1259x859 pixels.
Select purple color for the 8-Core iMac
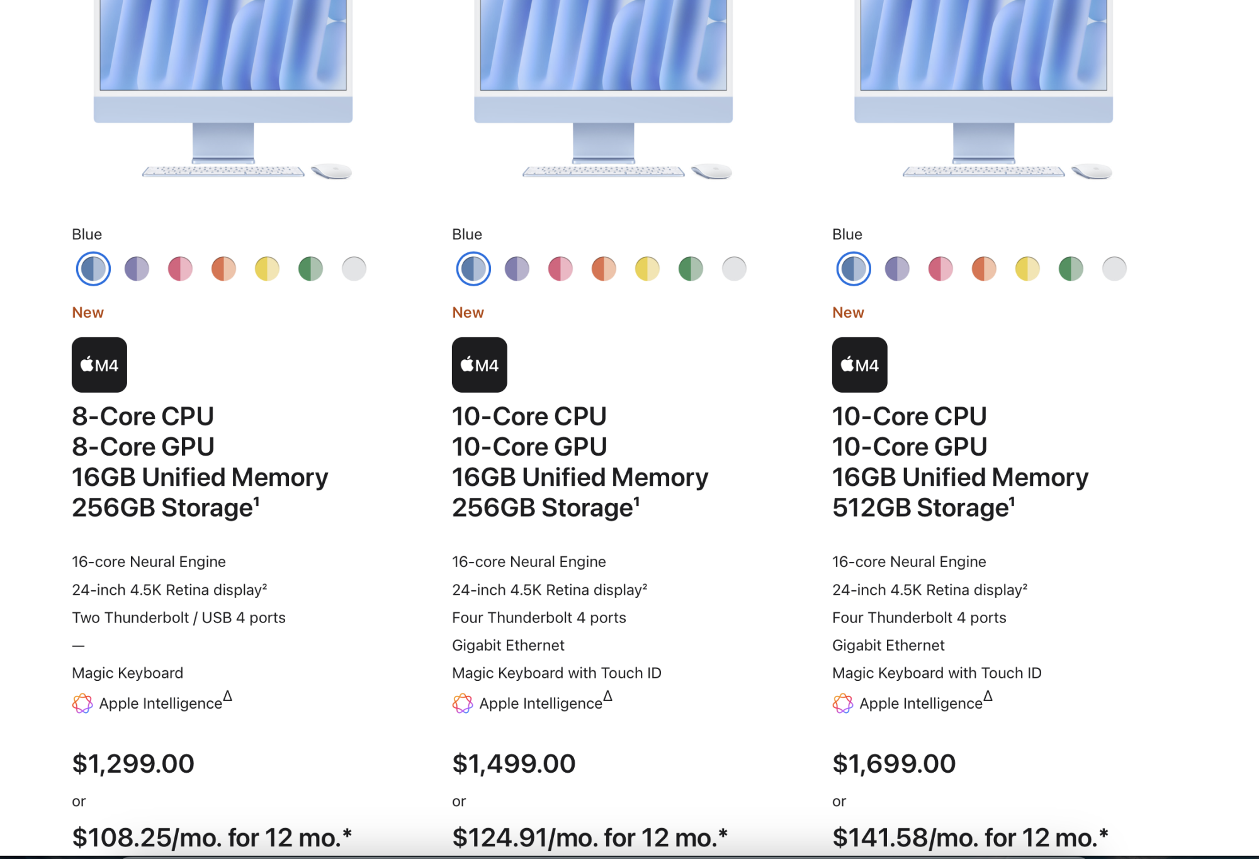pos(137,269)
